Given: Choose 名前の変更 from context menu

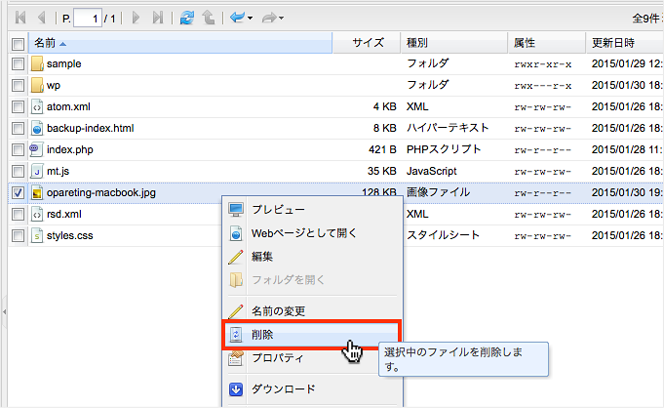Looking at the screenshot, I should pos(313,311).
